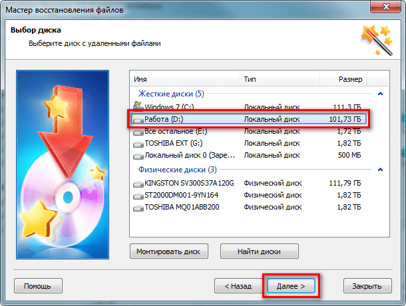Click the 111,79 ГБ size value
The width and height of the screenshot is (406, 306).
tap(345, 183)
